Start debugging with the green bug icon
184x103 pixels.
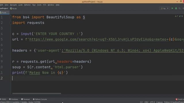(x=176, y=8)
